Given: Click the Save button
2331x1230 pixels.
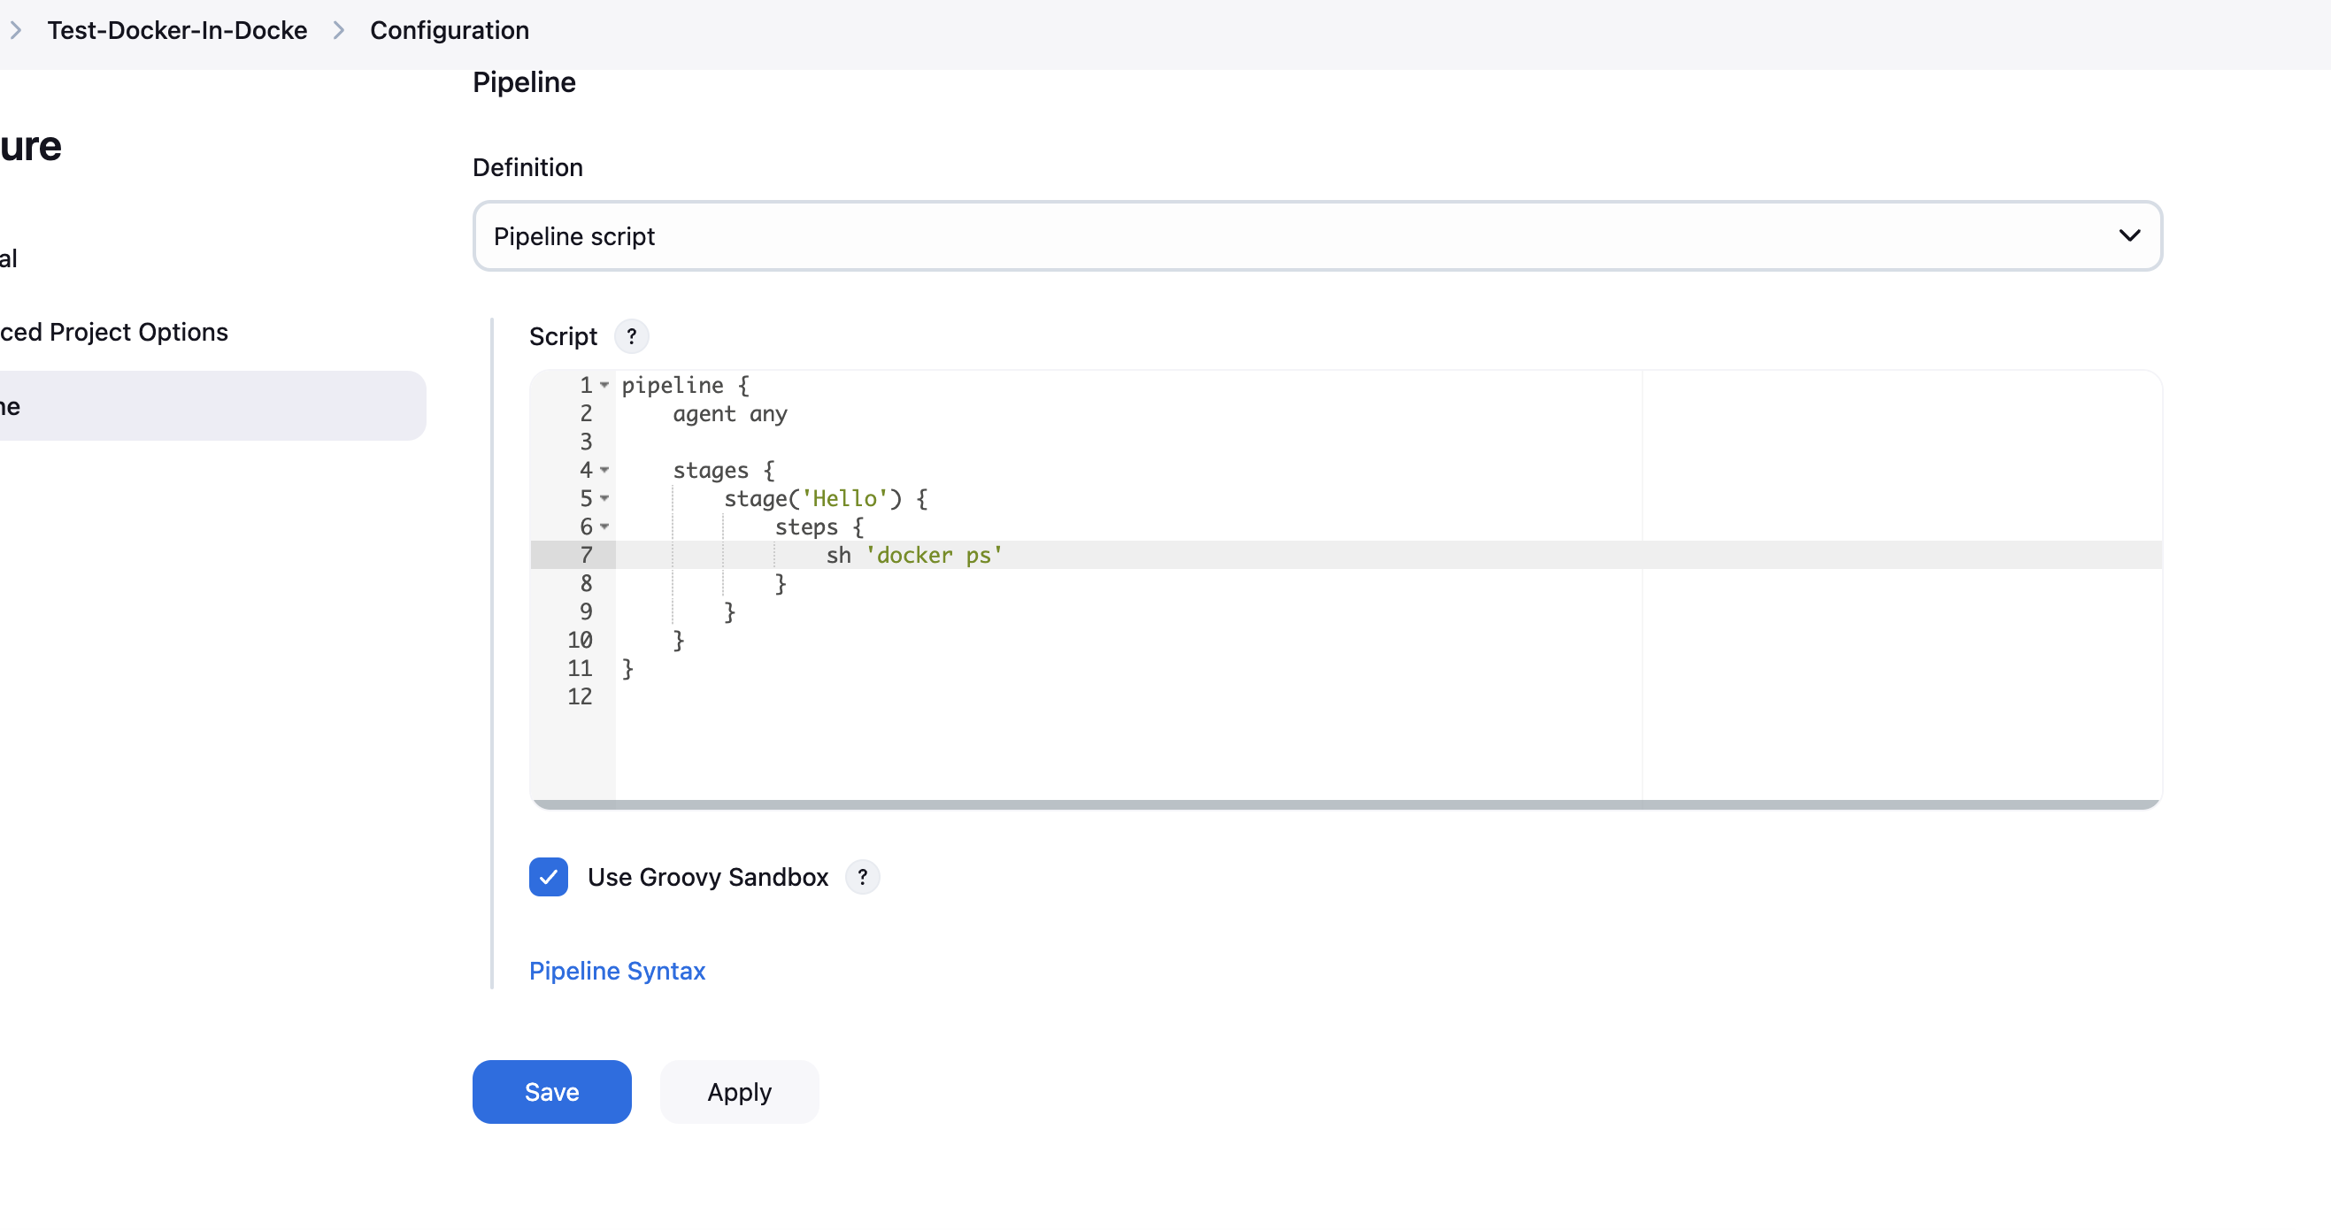Looking at the screenshot, I should 551,1093.
